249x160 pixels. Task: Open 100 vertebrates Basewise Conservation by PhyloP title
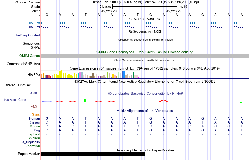pyautogui.click(x=145, y=93)
